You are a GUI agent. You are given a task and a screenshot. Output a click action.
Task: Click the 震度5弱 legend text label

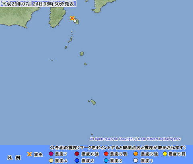point(177,154)
